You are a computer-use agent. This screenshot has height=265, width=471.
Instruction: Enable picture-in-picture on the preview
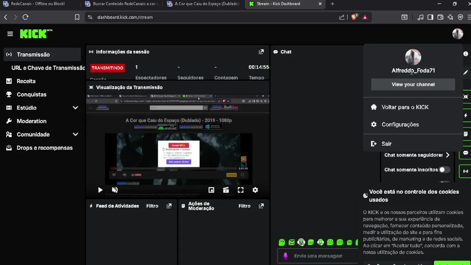point(211,190)
